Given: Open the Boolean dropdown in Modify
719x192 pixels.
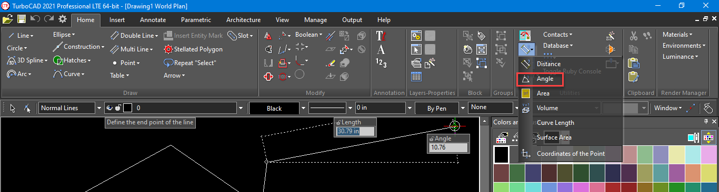Looking at the screenshot, I should click(320, 35).
